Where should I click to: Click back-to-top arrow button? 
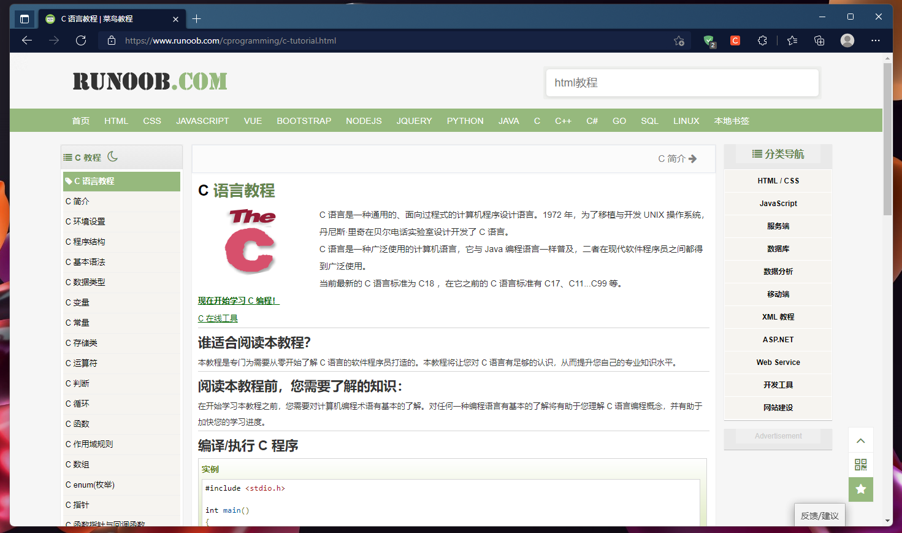(x=861, y=440)
